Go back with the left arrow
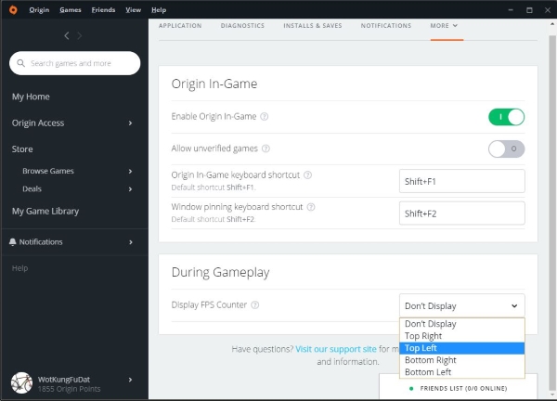 click(67, 35)
